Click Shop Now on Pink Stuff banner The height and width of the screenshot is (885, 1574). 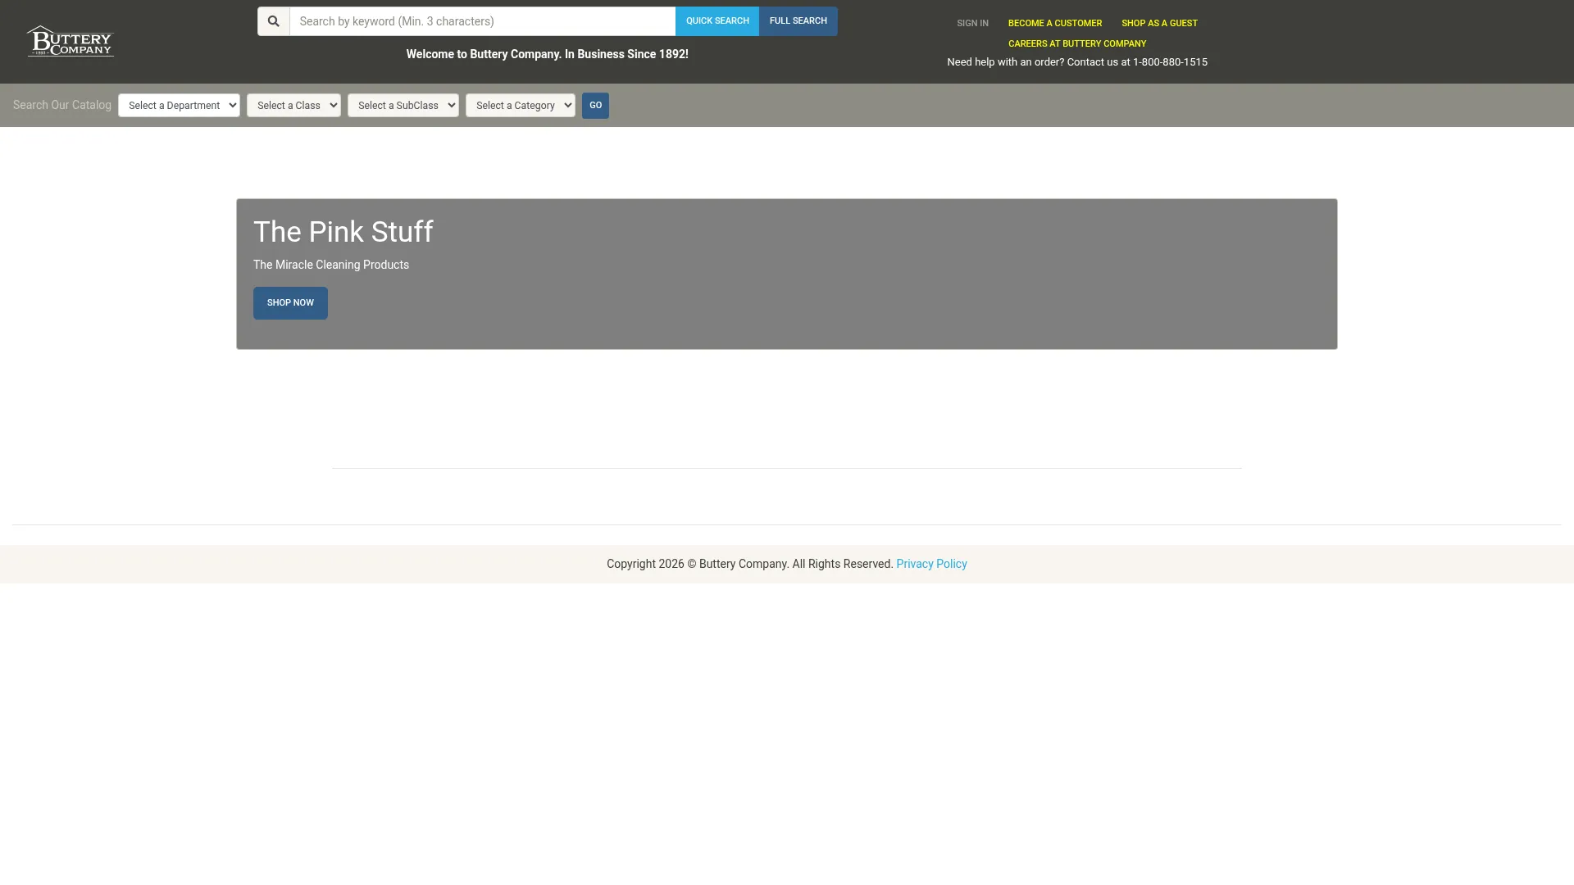(x=290, y=303)
